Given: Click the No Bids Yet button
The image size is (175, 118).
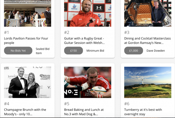Looking at the screenshot, I should [18, 51].
